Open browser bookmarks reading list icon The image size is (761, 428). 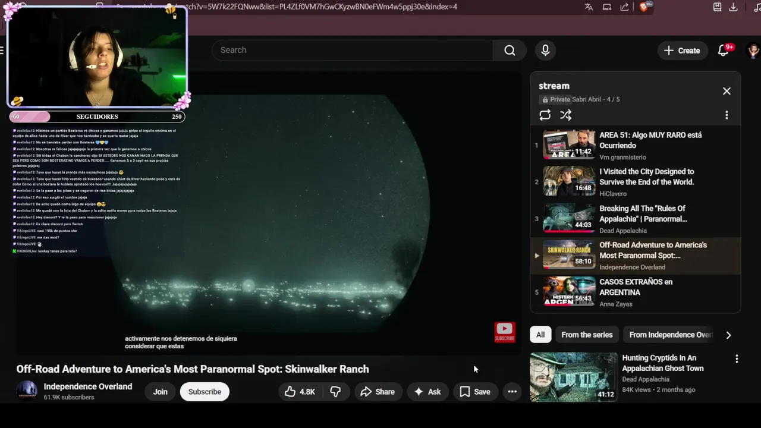(x=718, y=7)
